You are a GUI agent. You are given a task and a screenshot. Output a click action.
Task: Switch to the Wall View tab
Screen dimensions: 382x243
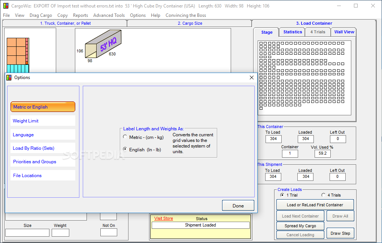coord(344,32)
